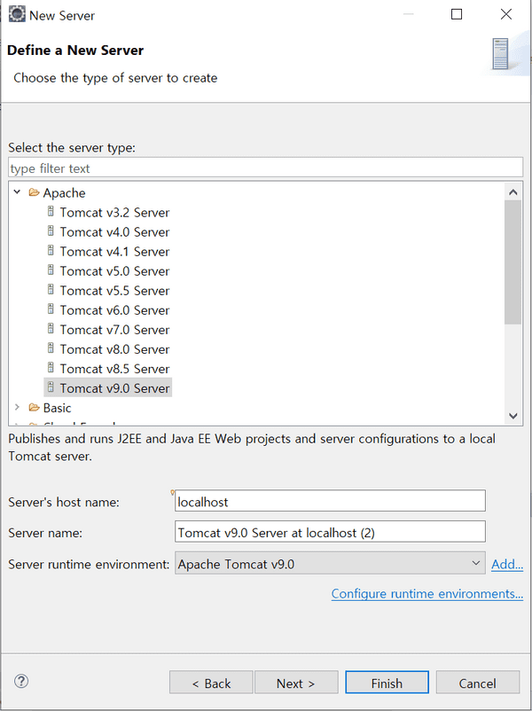Viewport: 532px width, 711px height.
Task: Click the Cancel button
Action: click(477, 683)
